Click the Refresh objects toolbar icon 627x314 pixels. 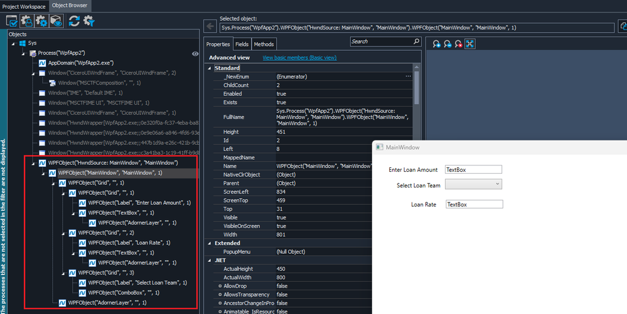click(x=73, y=21)
